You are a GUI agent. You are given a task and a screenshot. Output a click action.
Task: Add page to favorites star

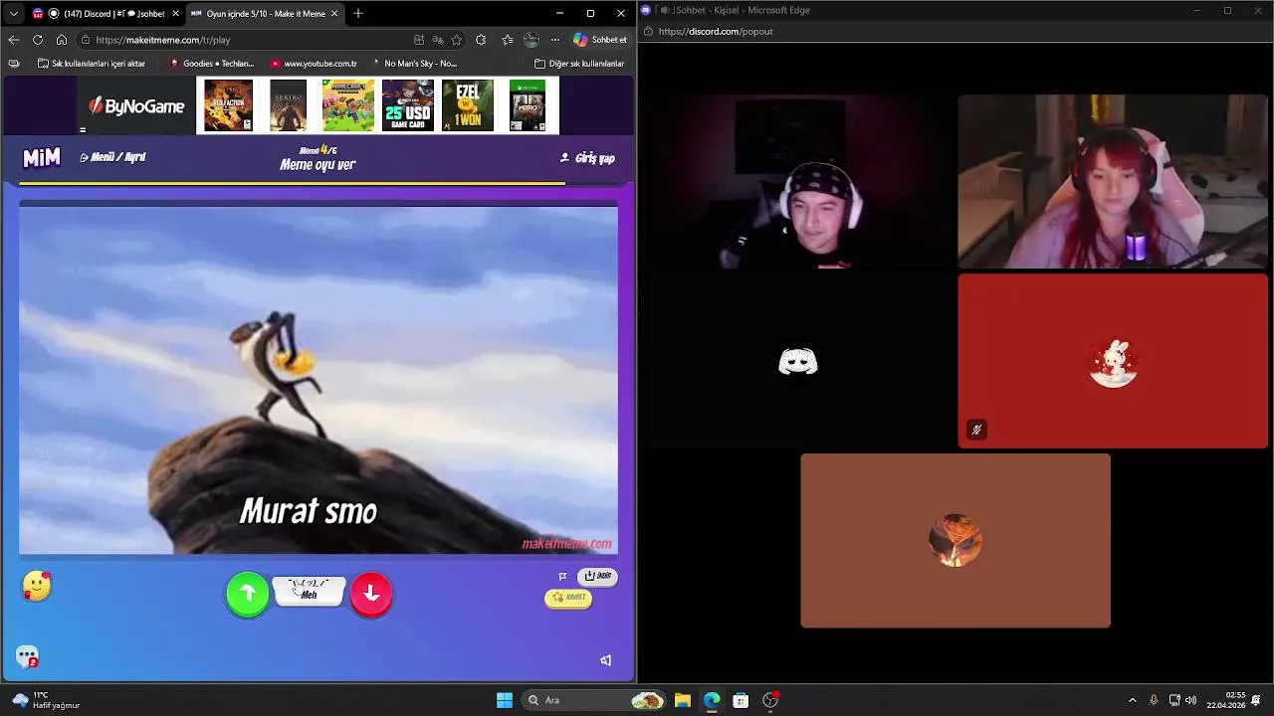point(456,40)
